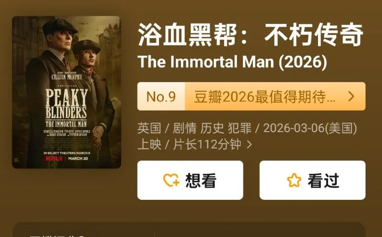
Task: Mark the film as 想看
Action: coord(190,180)
